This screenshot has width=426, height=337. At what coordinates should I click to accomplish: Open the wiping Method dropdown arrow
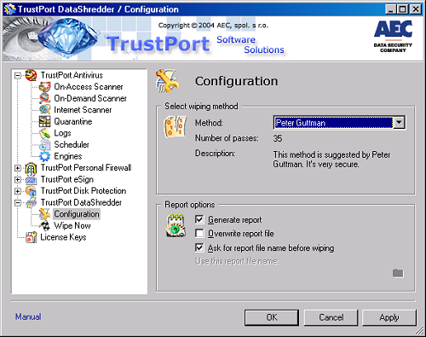[x=399, y=123]
